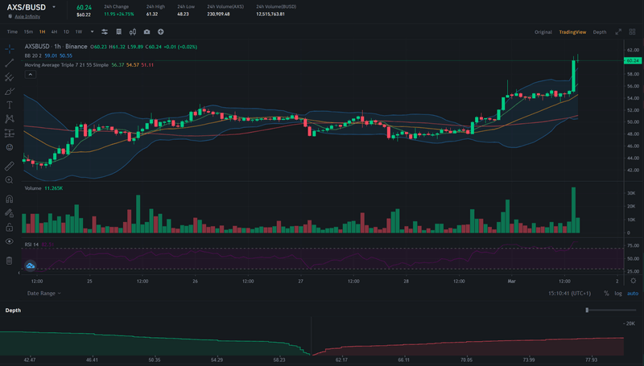This screenshot has height=366, width=644.
Task: Select the 1H interval
Action: (43, 31)
